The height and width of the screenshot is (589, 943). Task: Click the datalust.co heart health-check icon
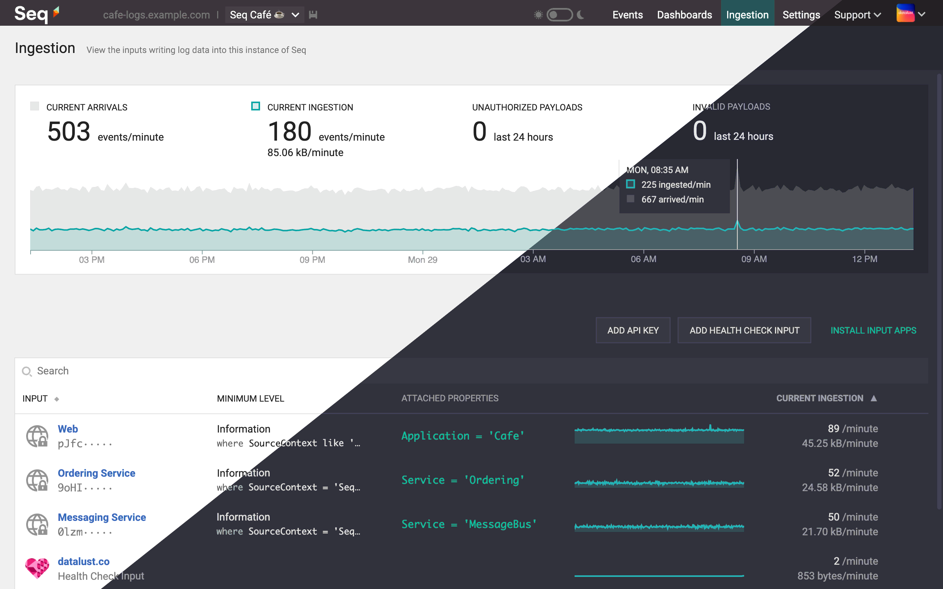pyautogui.click(x=37, y=568)
